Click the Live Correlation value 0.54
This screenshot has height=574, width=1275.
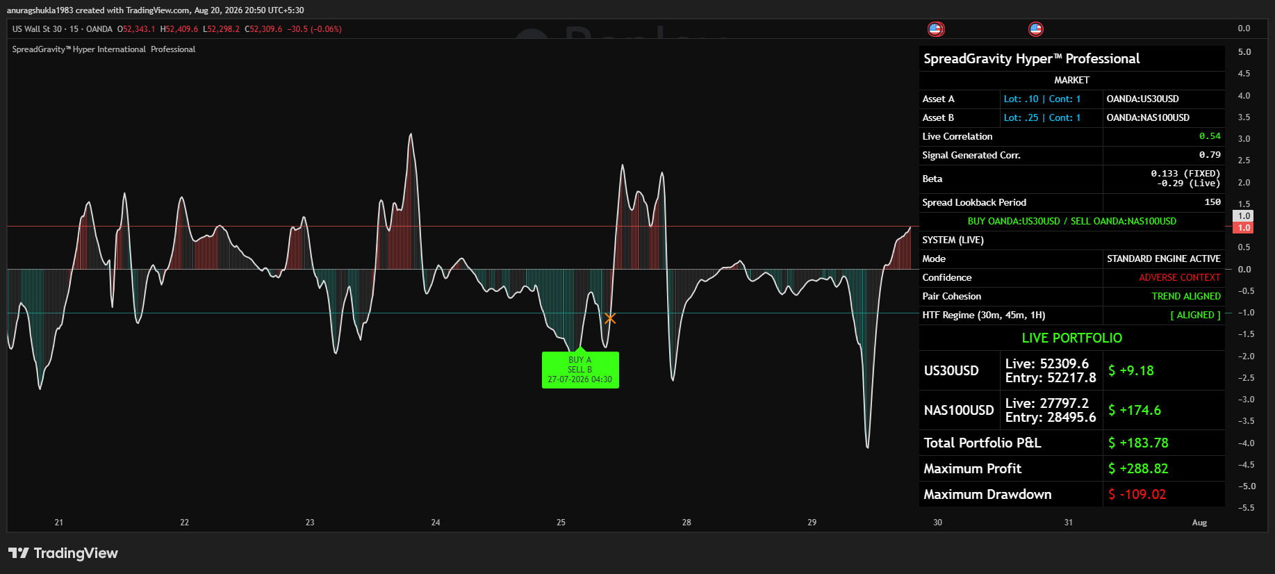click(1210, 136)
